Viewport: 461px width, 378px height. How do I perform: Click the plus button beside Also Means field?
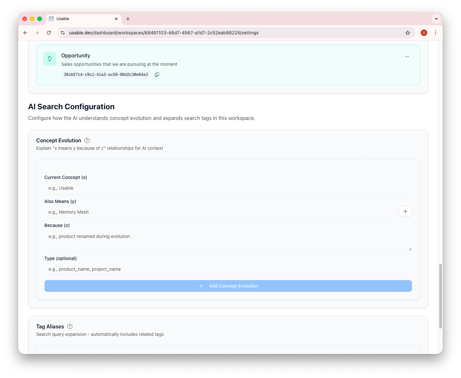pyautogui.click(x=405, y=211)
